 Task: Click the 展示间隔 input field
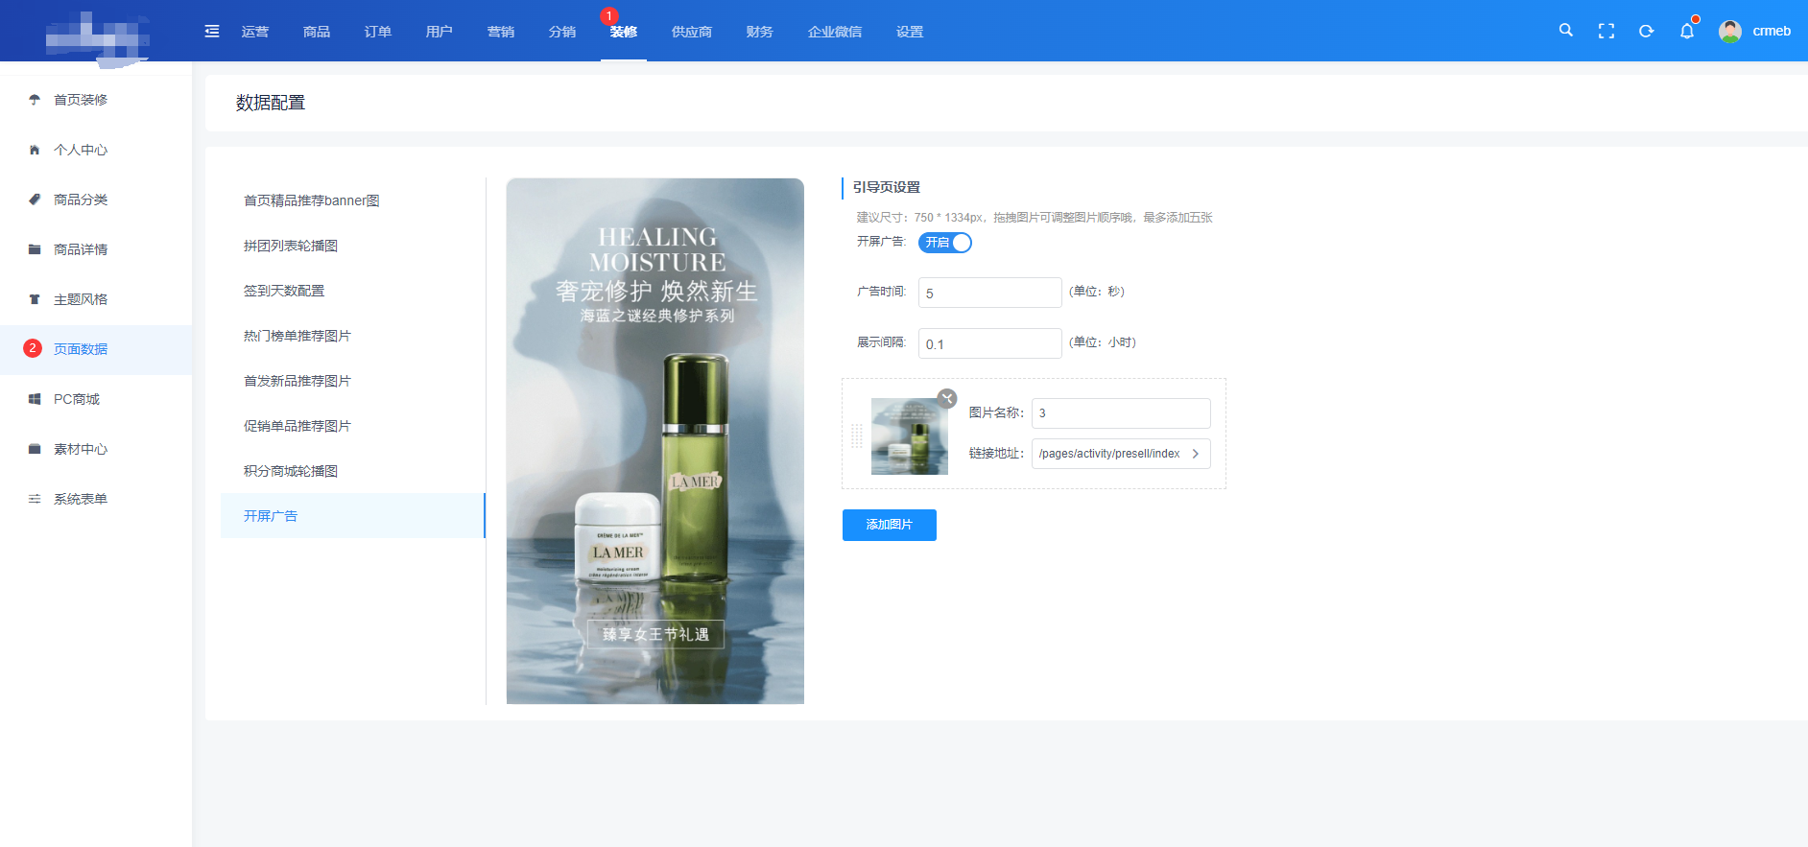(990, 343)
